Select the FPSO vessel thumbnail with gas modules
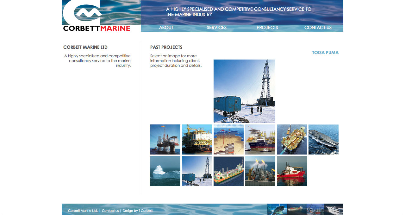The height and width of the screenshot is (215, 405). click(x=260, y=139)
